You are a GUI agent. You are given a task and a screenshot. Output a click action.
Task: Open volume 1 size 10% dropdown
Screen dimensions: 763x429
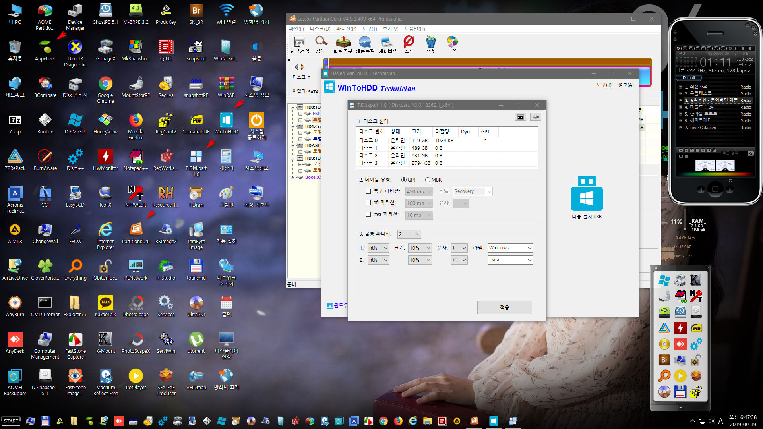pyautogui.click(x=420, y=248)
